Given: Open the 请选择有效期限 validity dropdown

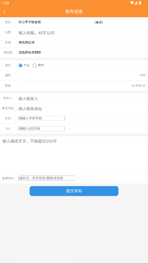Looking at the screenshot, I should (82, 53).
